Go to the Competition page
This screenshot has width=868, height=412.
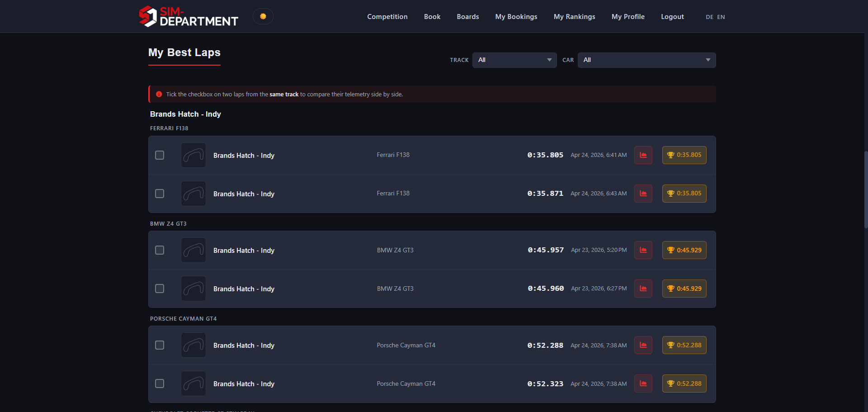point(387,17)
